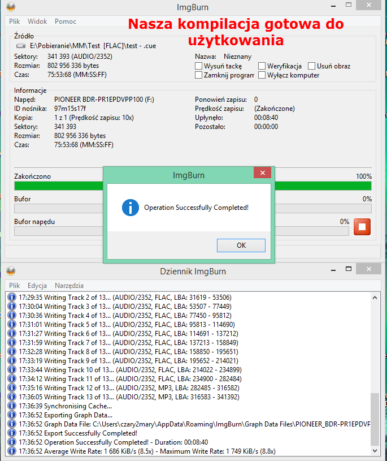Click the Bufor napędu progress bar
This screenshot has height=461, width=387.
pyautogui.click(x=181, y=231)
